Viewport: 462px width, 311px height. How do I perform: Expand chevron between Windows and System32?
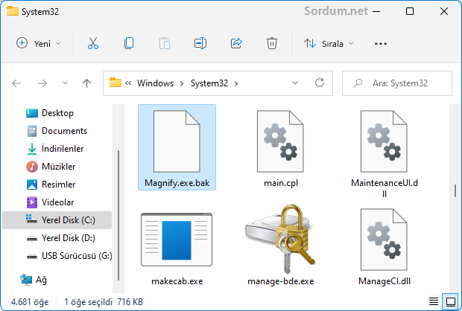pos(182,83)
